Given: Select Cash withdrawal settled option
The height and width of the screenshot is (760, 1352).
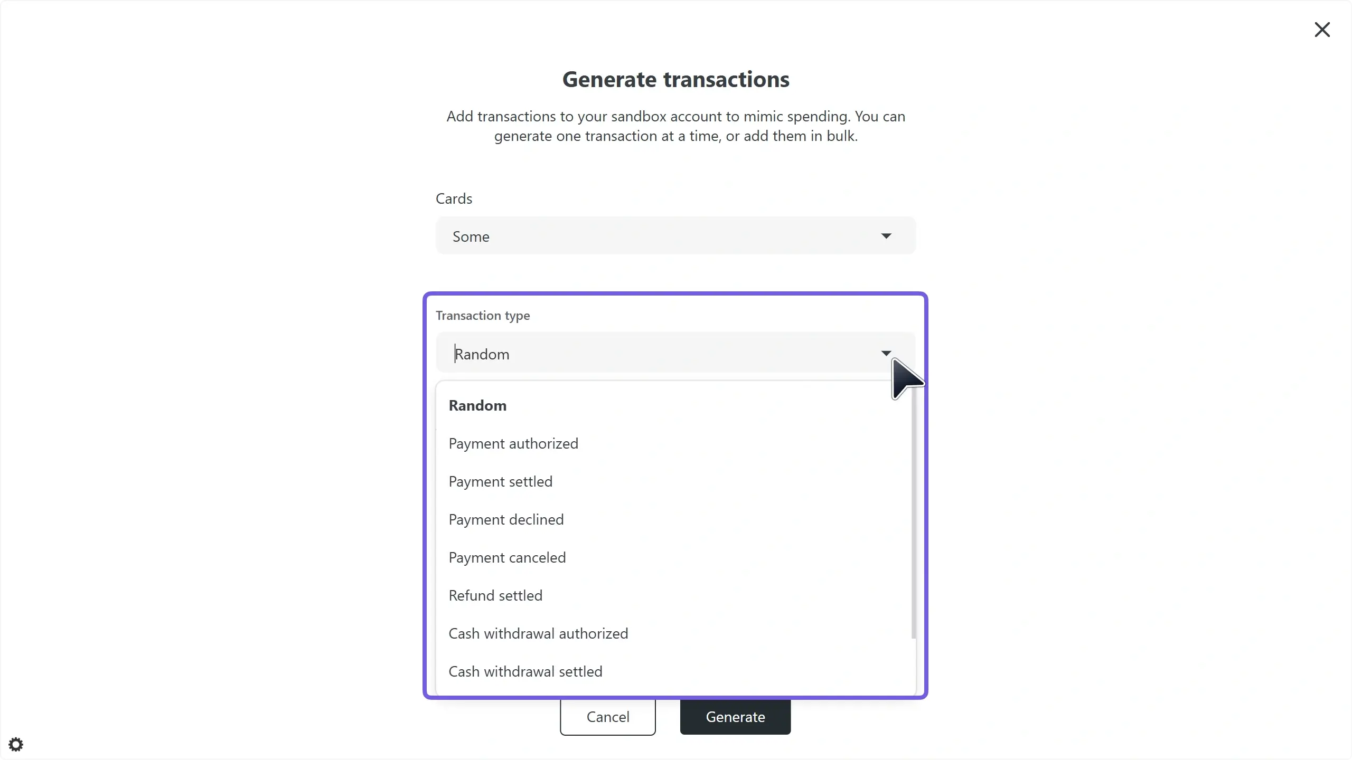Looking at the screenshot, I should 525,671.
